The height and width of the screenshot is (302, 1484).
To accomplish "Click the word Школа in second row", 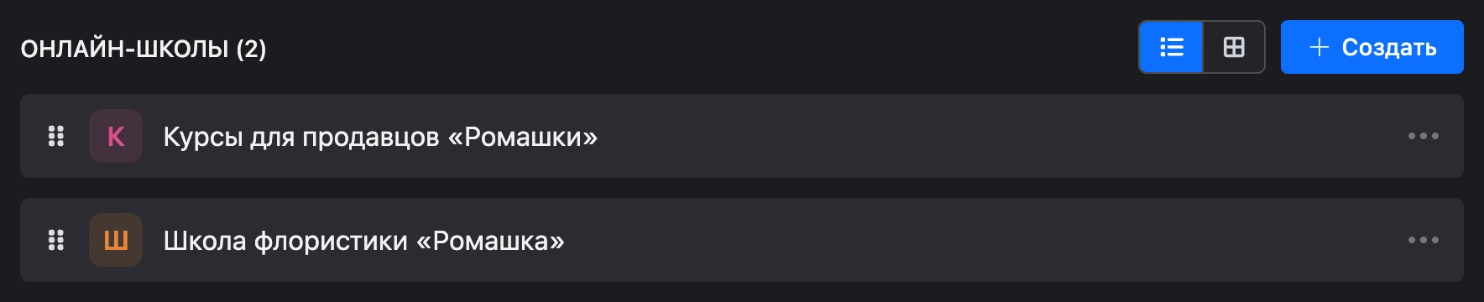I will click(204, 241).
